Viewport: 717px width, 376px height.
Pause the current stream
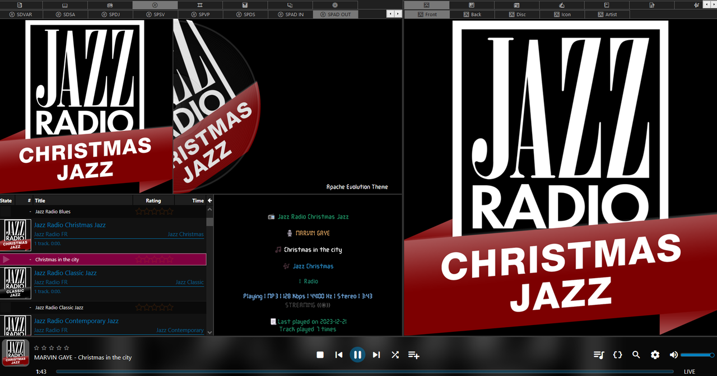click(x=357, y=355)
